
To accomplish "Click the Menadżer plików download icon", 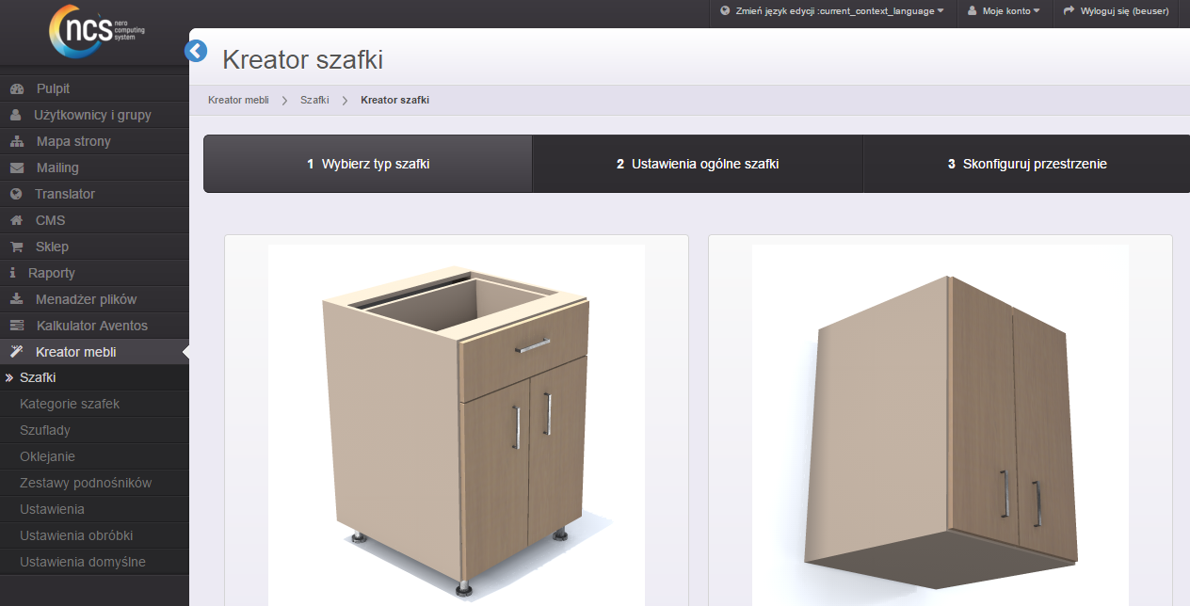I will point(16,299).
